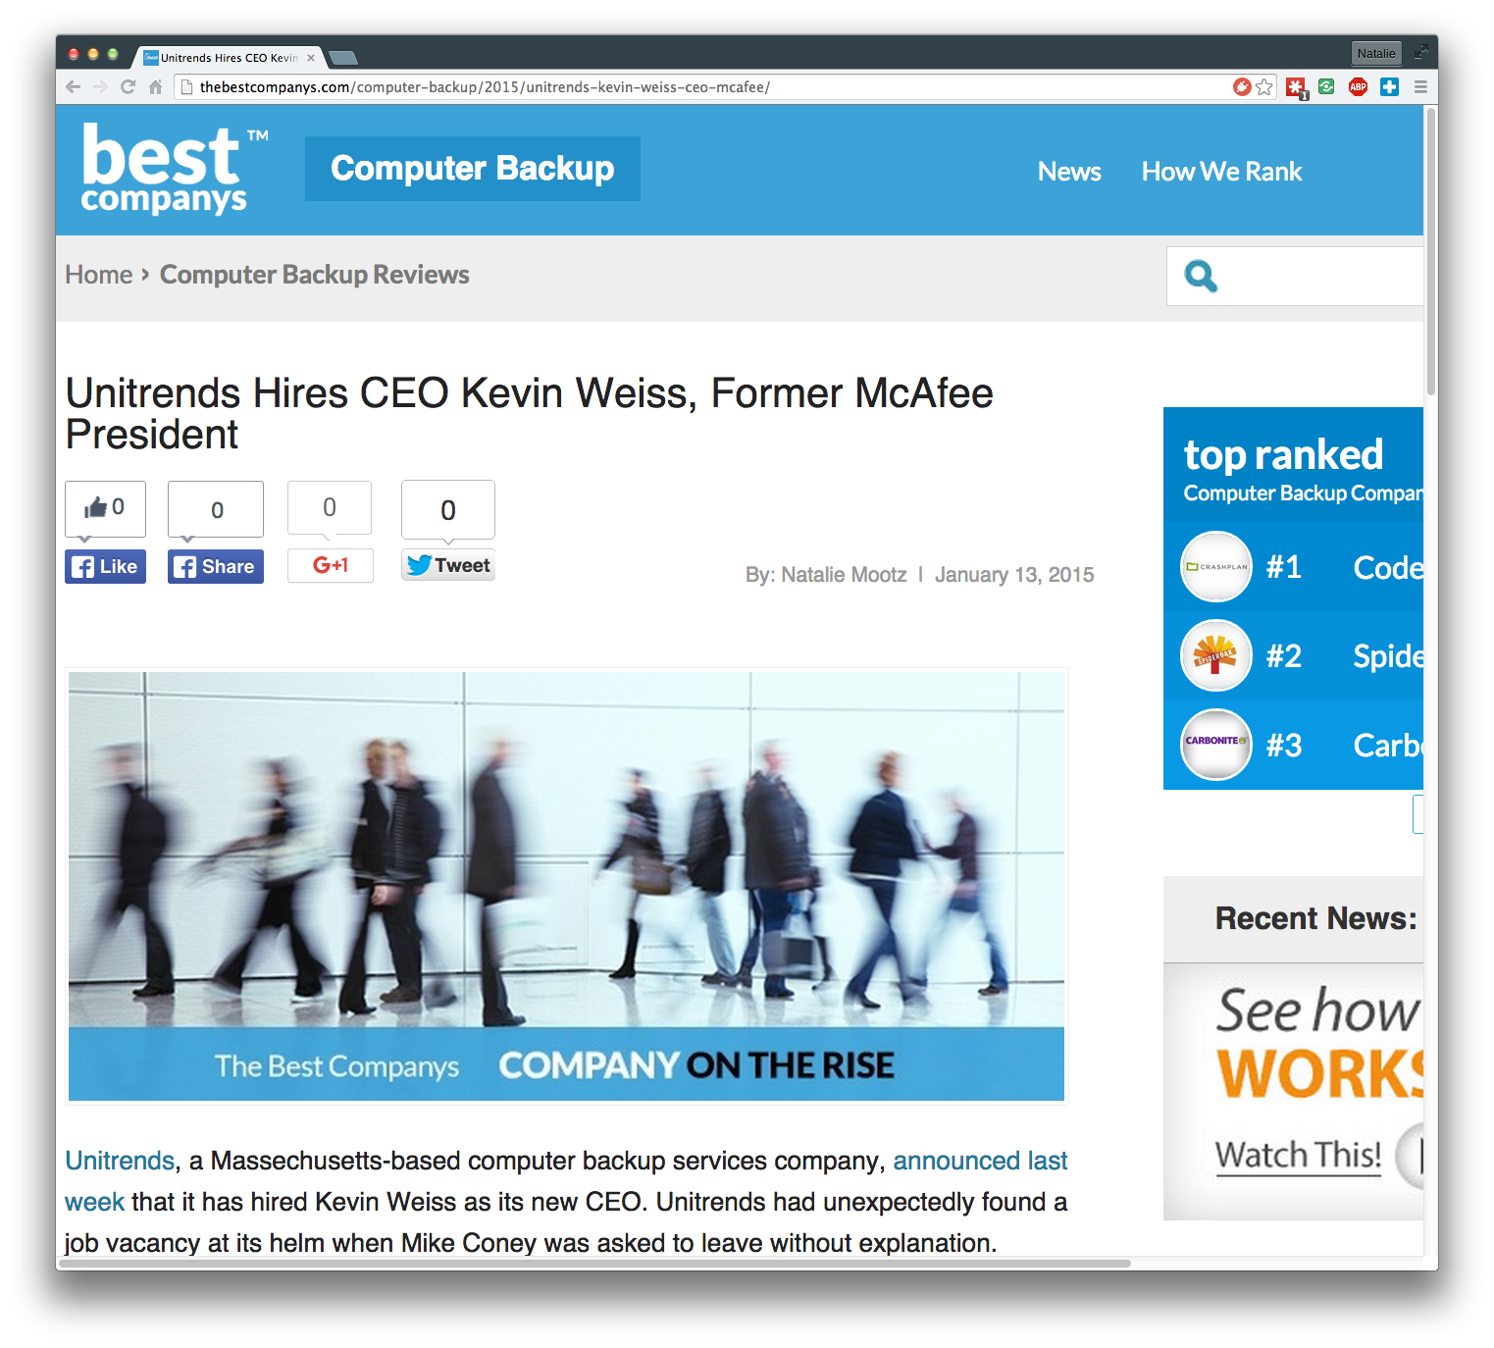1494x1348 pixels.
Task: Click the tweet count box
Action: click(448, 509)
